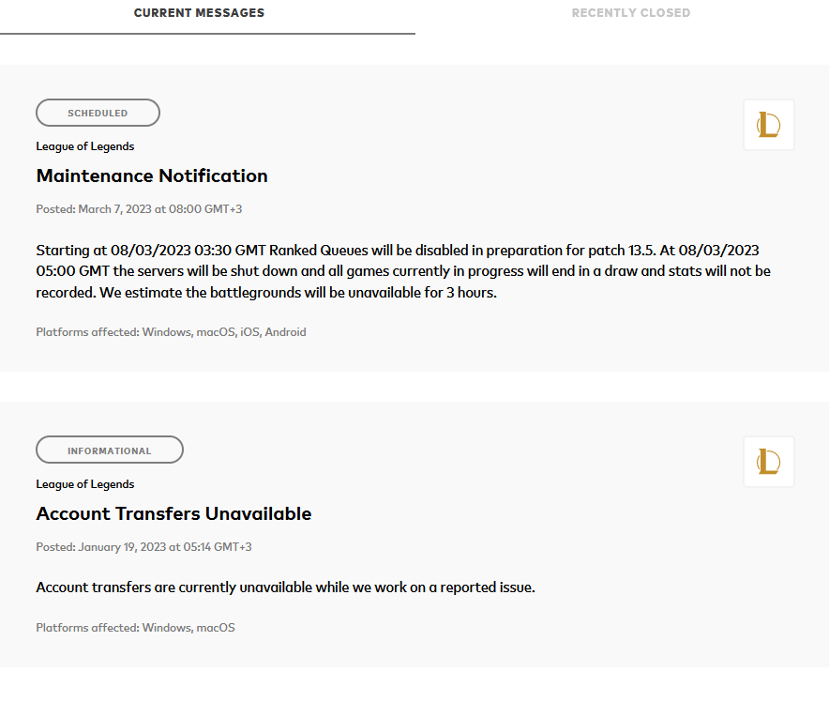
Task: Click the gap between the two message cards
Action: coord(414,387)
